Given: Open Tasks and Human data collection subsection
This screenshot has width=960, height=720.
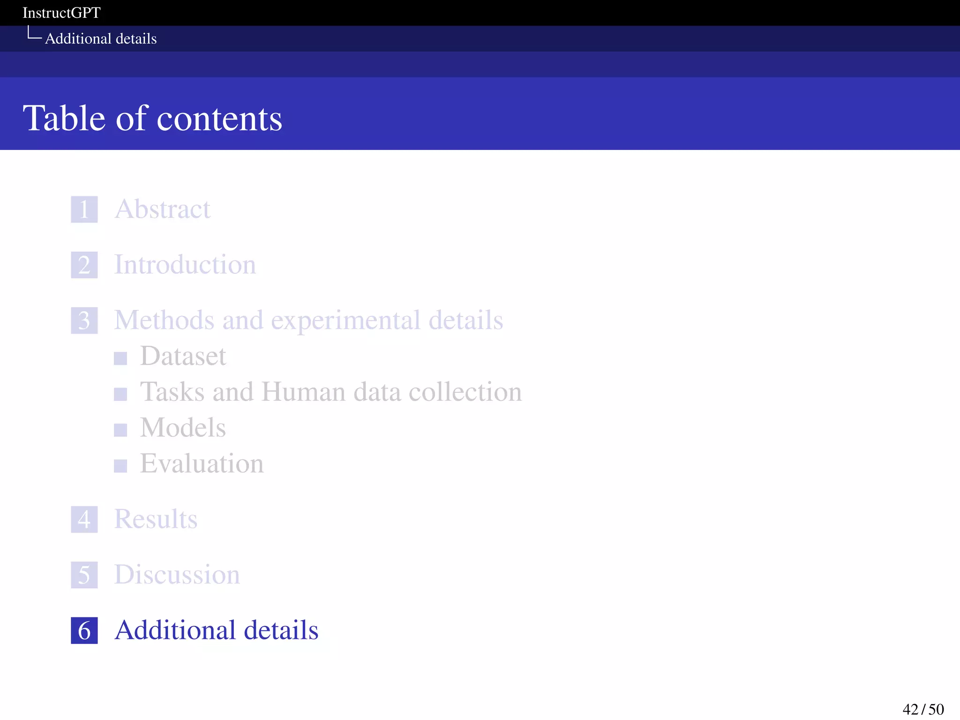Looking at the screenshot, I should tap(331, 392).
